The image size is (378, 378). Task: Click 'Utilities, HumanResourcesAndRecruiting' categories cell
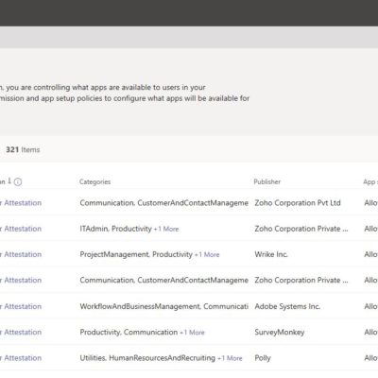147,358
